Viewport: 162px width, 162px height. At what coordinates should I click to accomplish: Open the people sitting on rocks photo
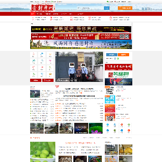(x=67, y=128)
